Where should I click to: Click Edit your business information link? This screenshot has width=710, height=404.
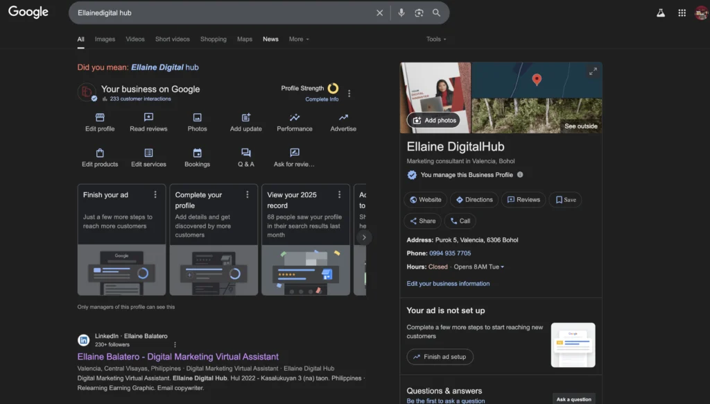[448, 283]
